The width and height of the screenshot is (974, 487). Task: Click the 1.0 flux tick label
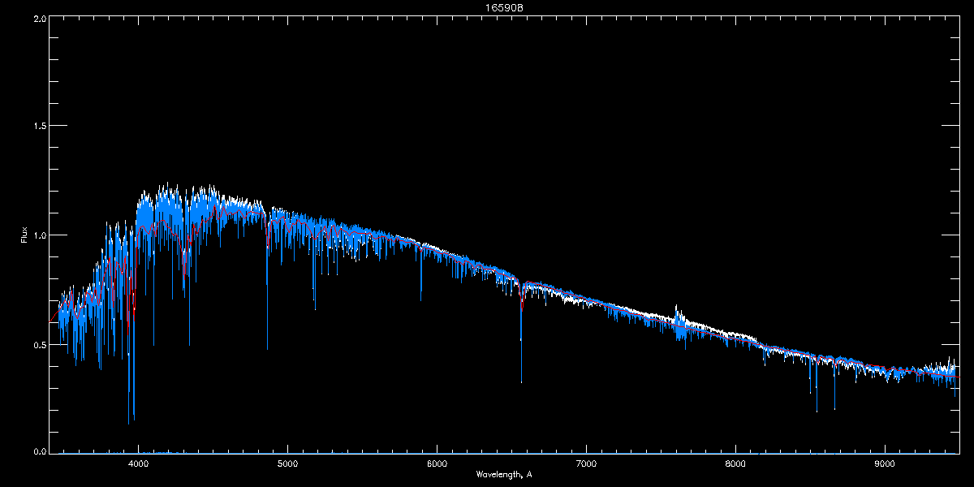[39, 235]
